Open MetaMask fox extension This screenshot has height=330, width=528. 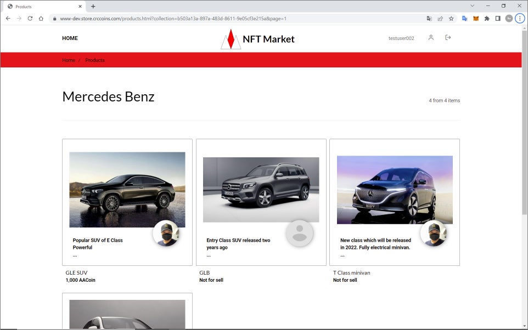tap(476, 19)
